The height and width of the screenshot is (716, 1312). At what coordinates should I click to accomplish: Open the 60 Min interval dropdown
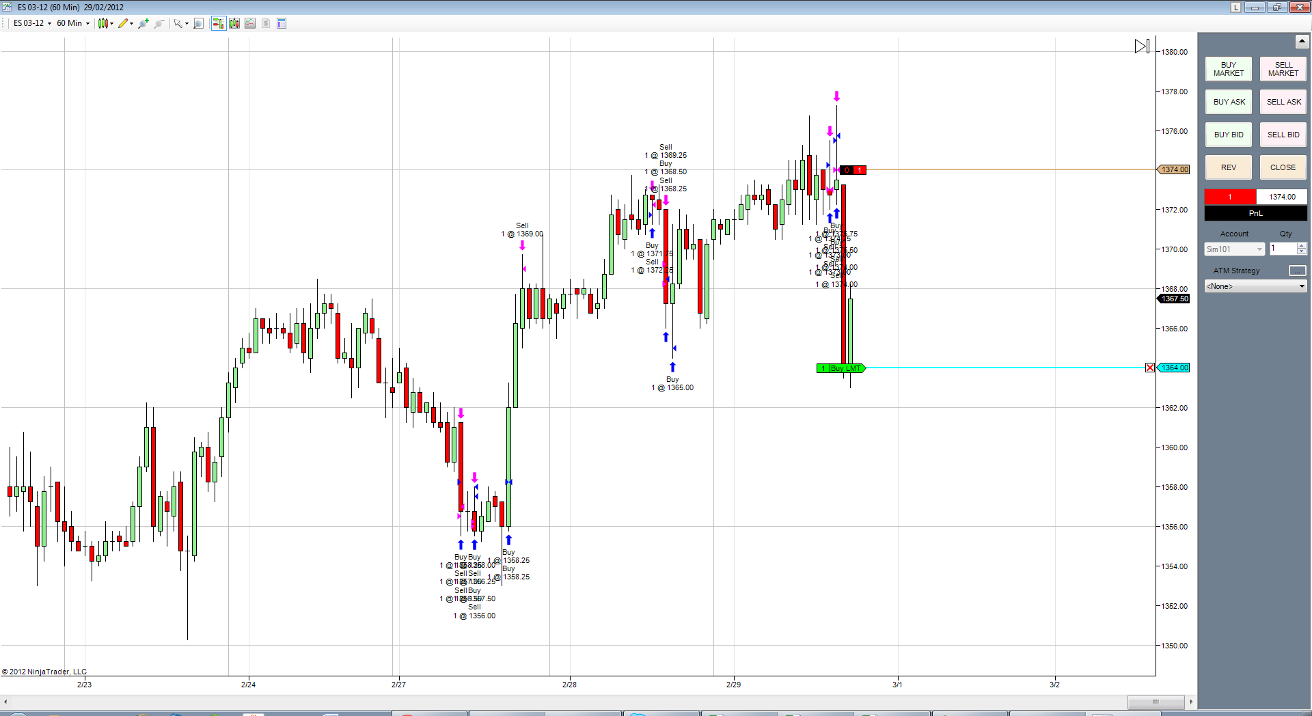click(73, 23)
